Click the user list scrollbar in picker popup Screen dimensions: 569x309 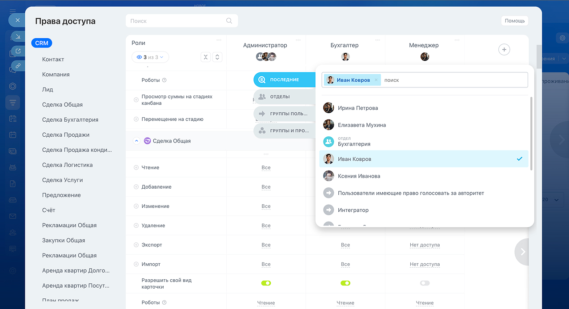pyautogui.click(x=531, y=133)
